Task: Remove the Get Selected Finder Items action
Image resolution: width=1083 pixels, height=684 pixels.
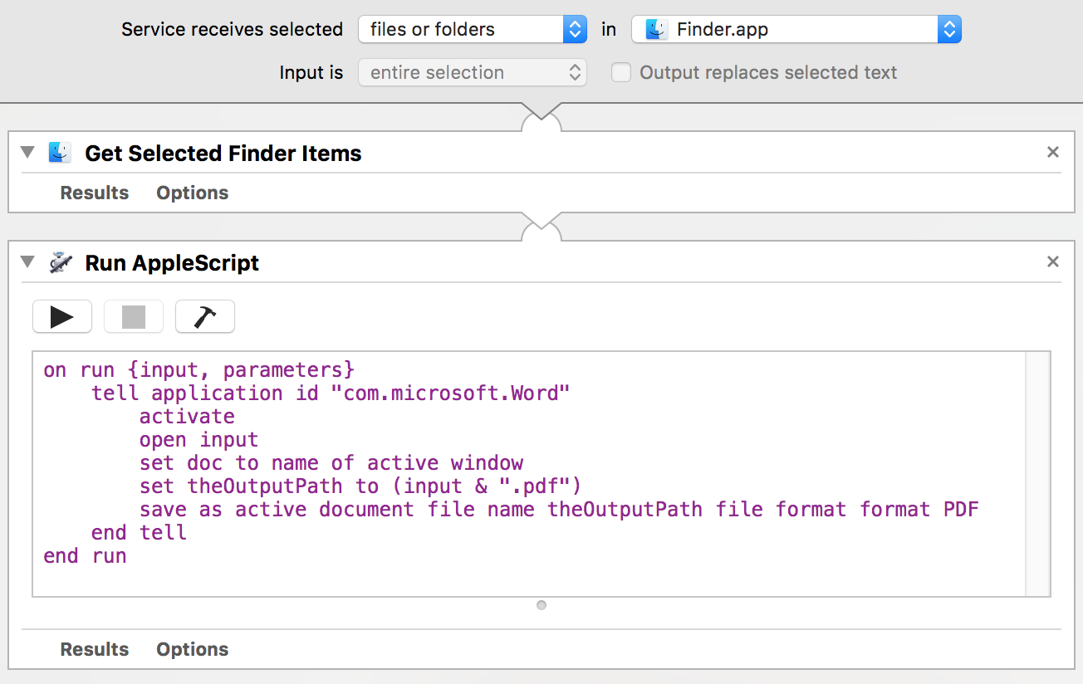Action: point(1053,152)
